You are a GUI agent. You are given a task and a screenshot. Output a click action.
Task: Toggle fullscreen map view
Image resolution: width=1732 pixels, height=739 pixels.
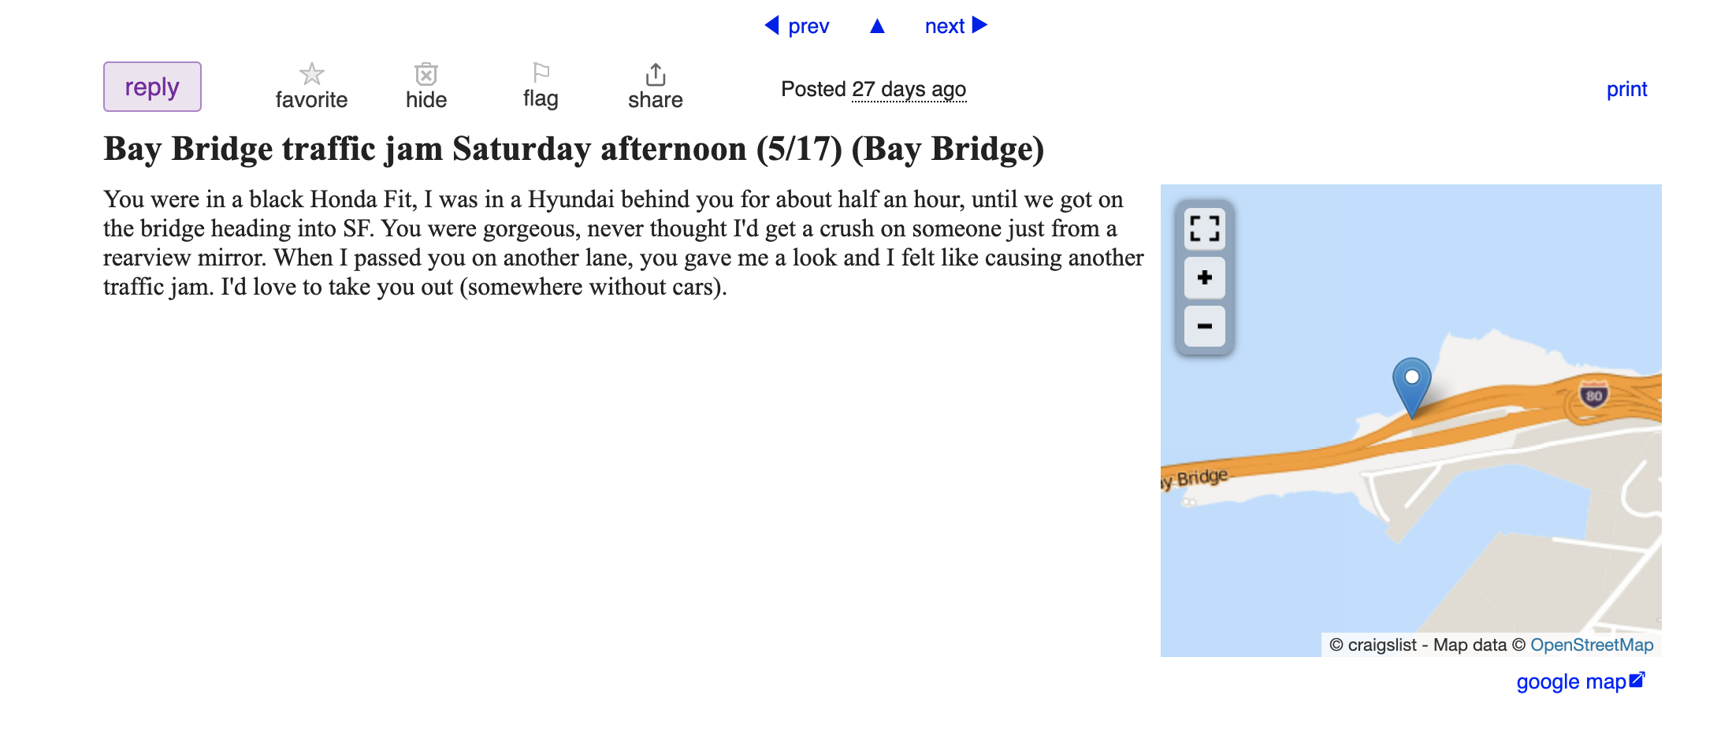pos(1205,228)
